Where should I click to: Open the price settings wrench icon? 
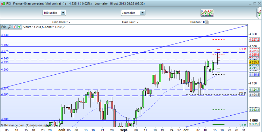tap(9, 27)
